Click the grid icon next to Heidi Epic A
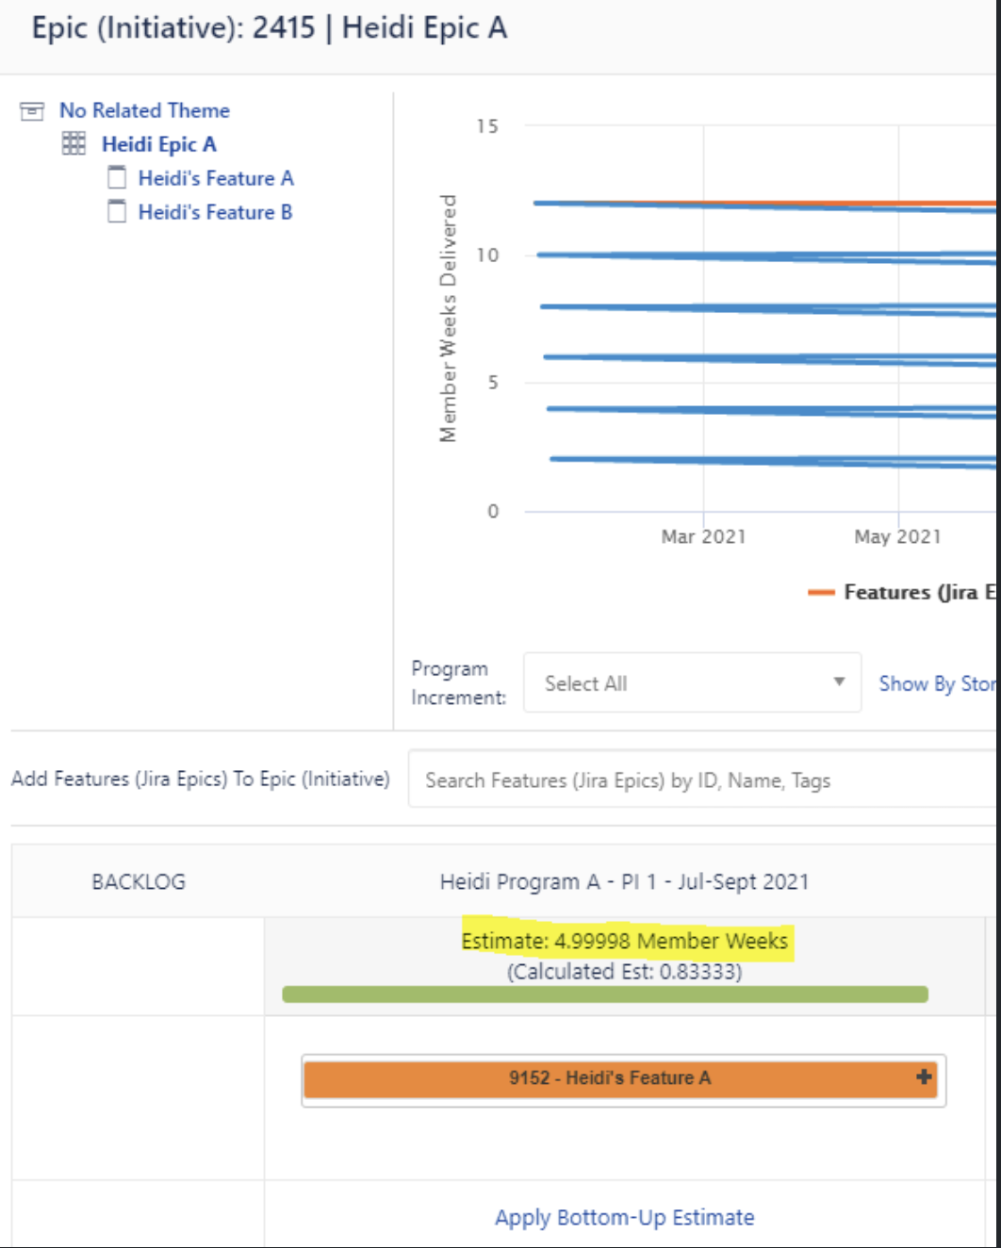Viewport: 1001px width, 1248px height. (74, 143)
